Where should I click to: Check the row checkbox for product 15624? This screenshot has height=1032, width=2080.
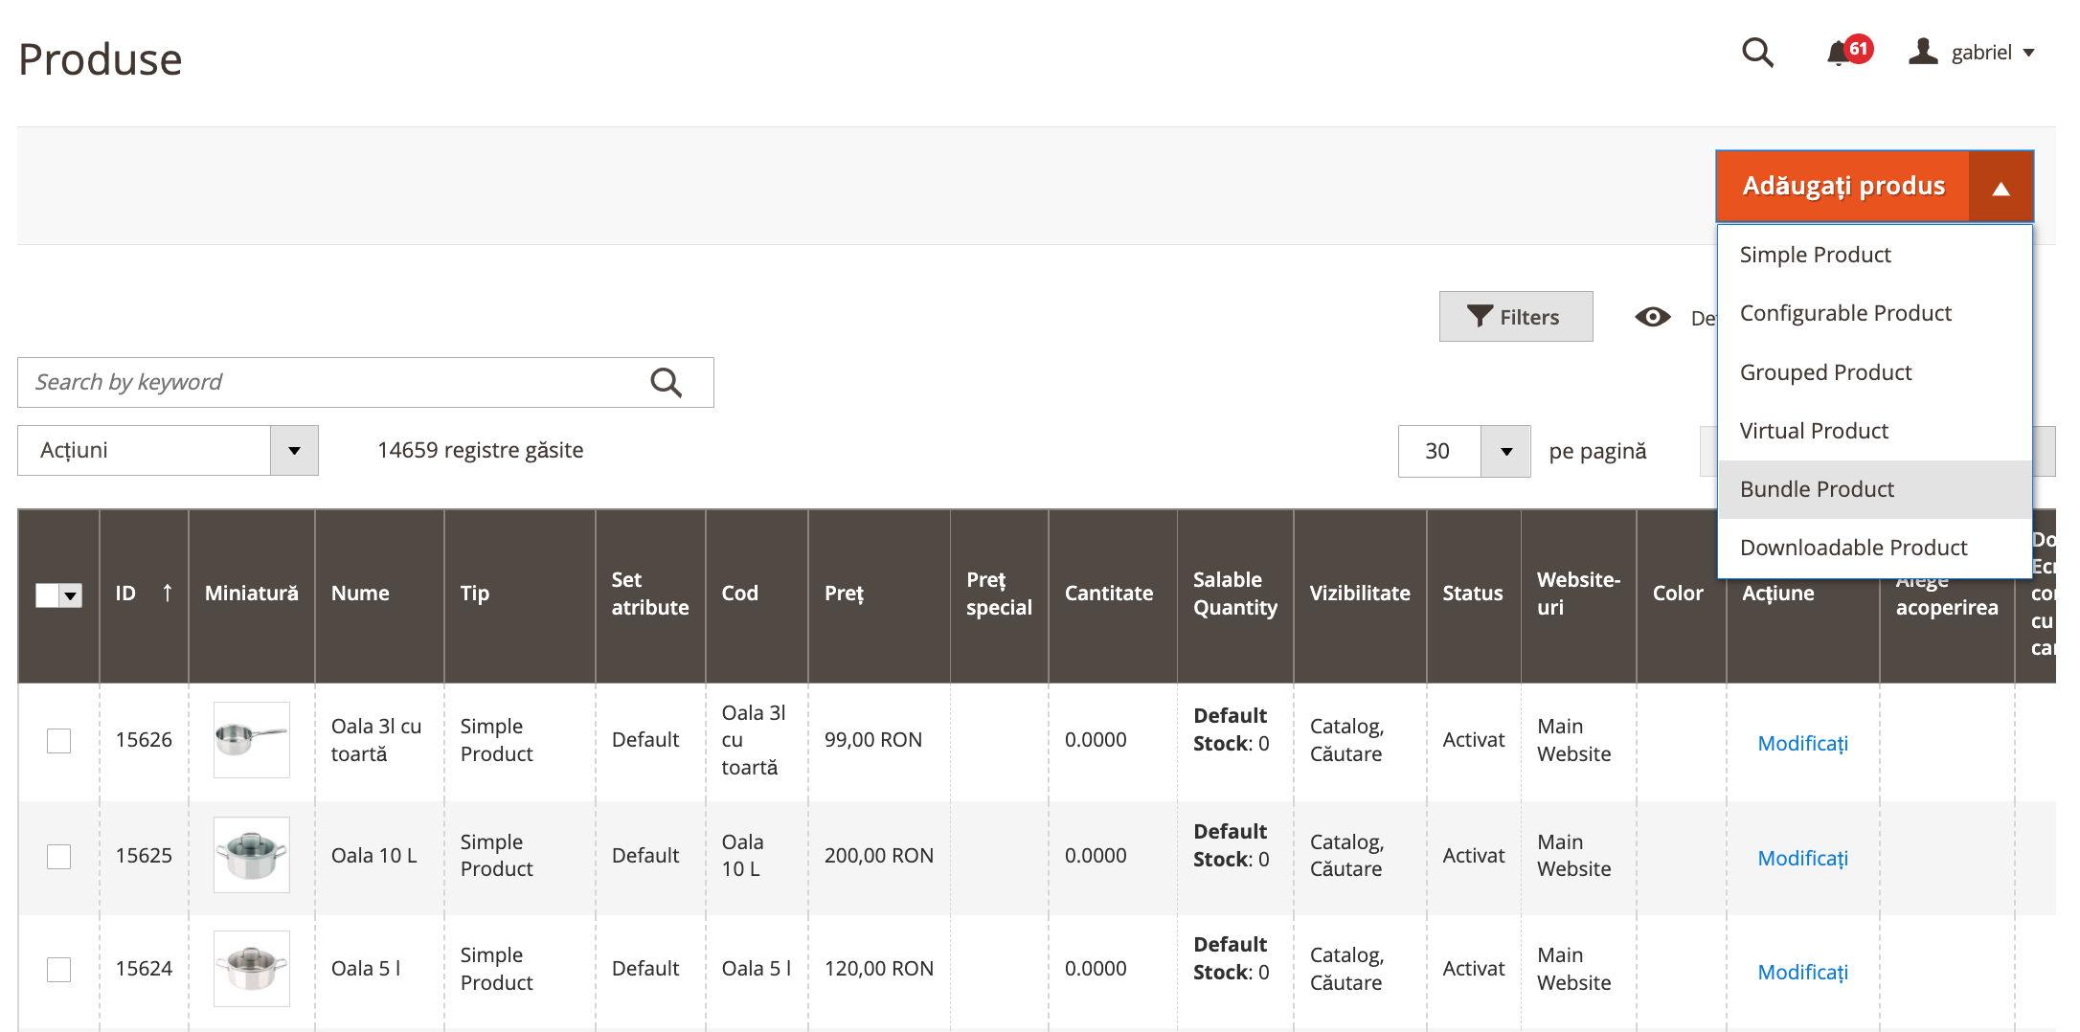(59, 970)
